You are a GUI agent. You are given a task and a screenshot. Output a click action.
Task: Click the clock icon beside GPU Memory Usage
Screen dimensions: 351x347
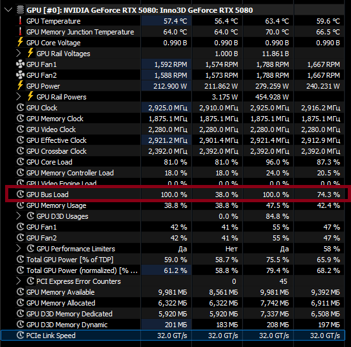pyautogui.click(x=20, y=205)
